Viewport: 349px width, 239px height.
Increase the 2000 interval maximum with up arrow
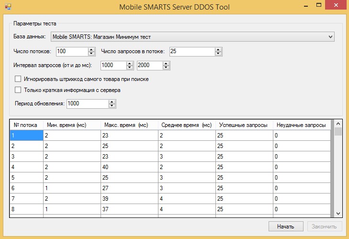(x=166, y=64)
